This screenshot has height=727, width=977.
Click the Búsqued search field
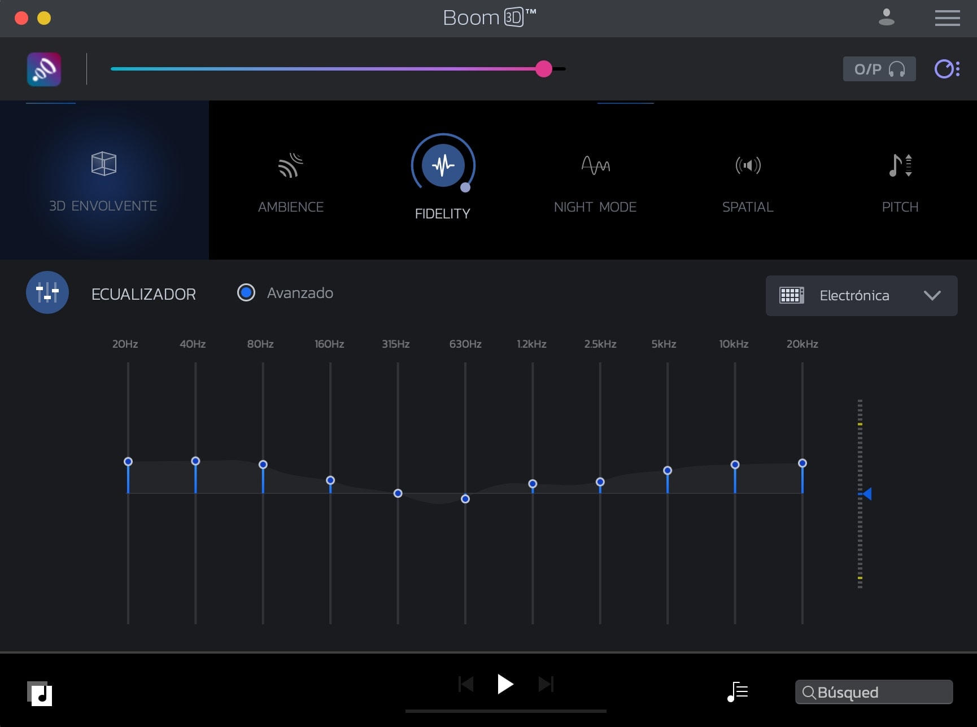[874, 692]
